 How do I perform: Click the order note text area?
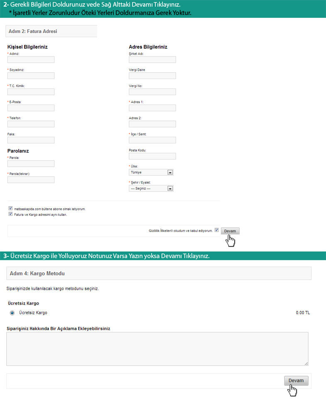[x=157, y=349]
